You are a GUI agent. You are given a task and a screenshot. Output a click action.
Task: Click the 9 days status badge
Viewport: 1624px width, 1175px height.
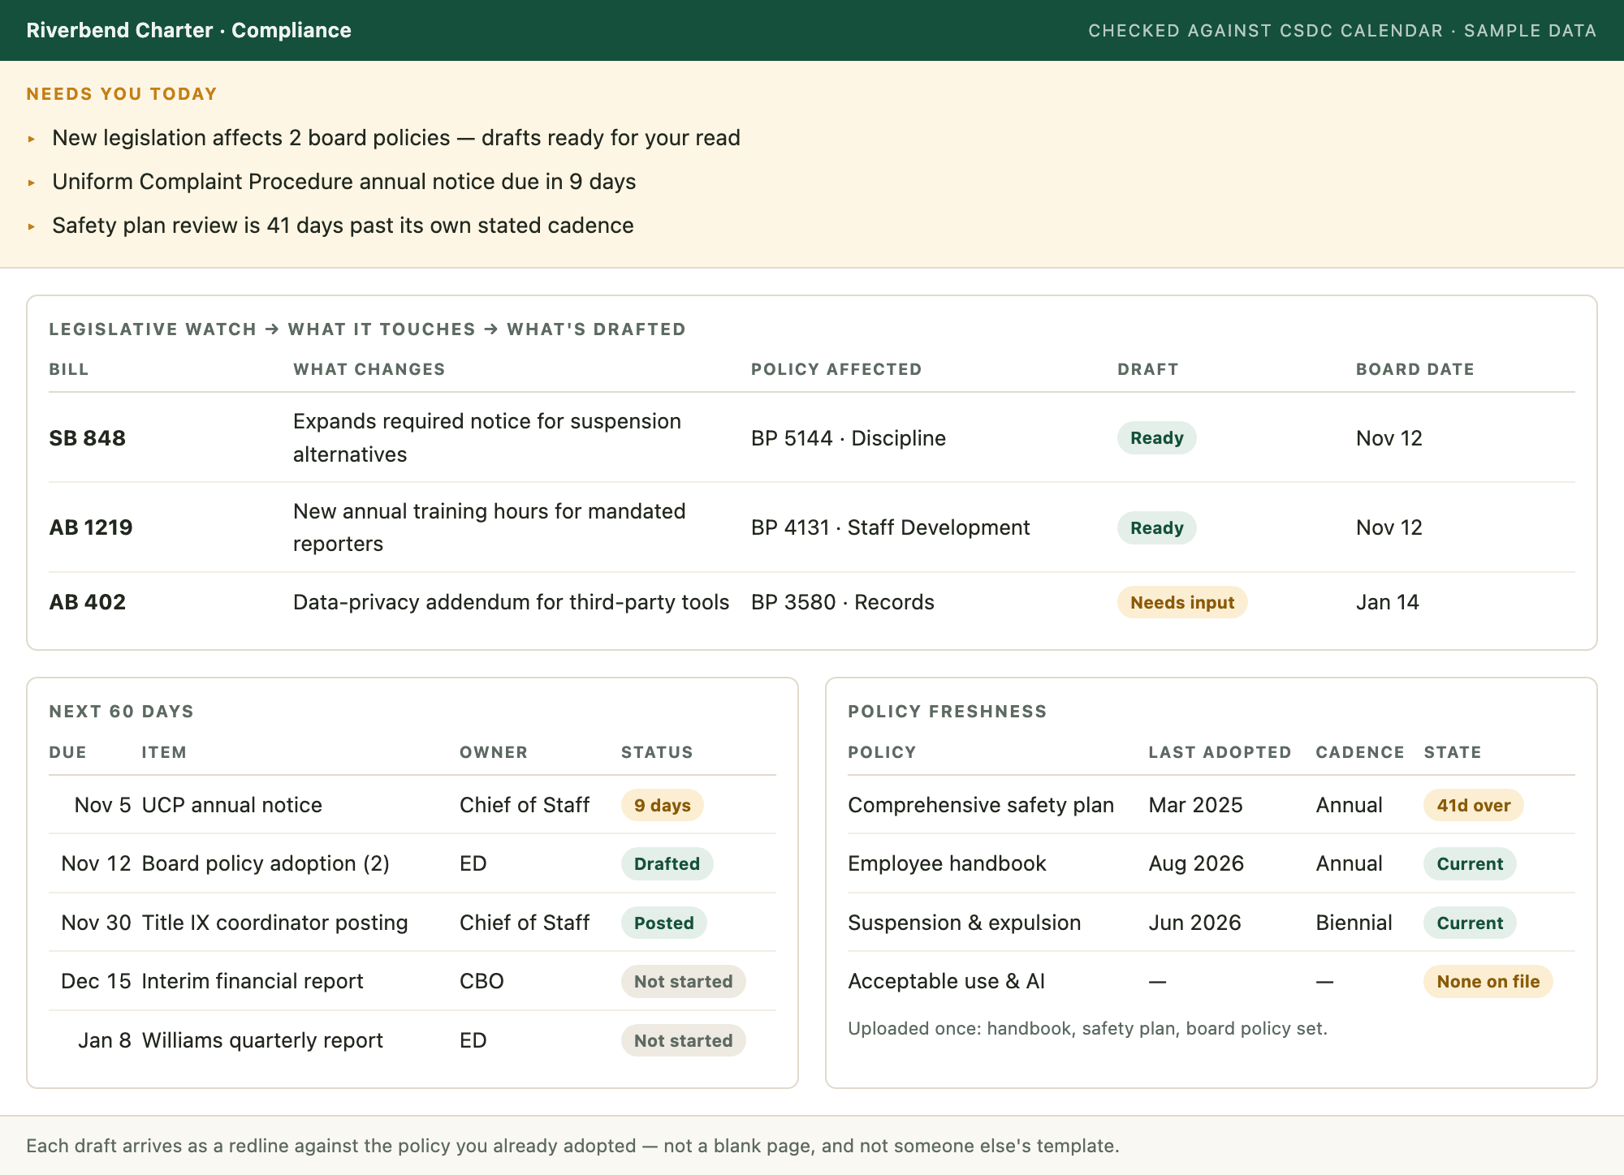pos(663,805)
